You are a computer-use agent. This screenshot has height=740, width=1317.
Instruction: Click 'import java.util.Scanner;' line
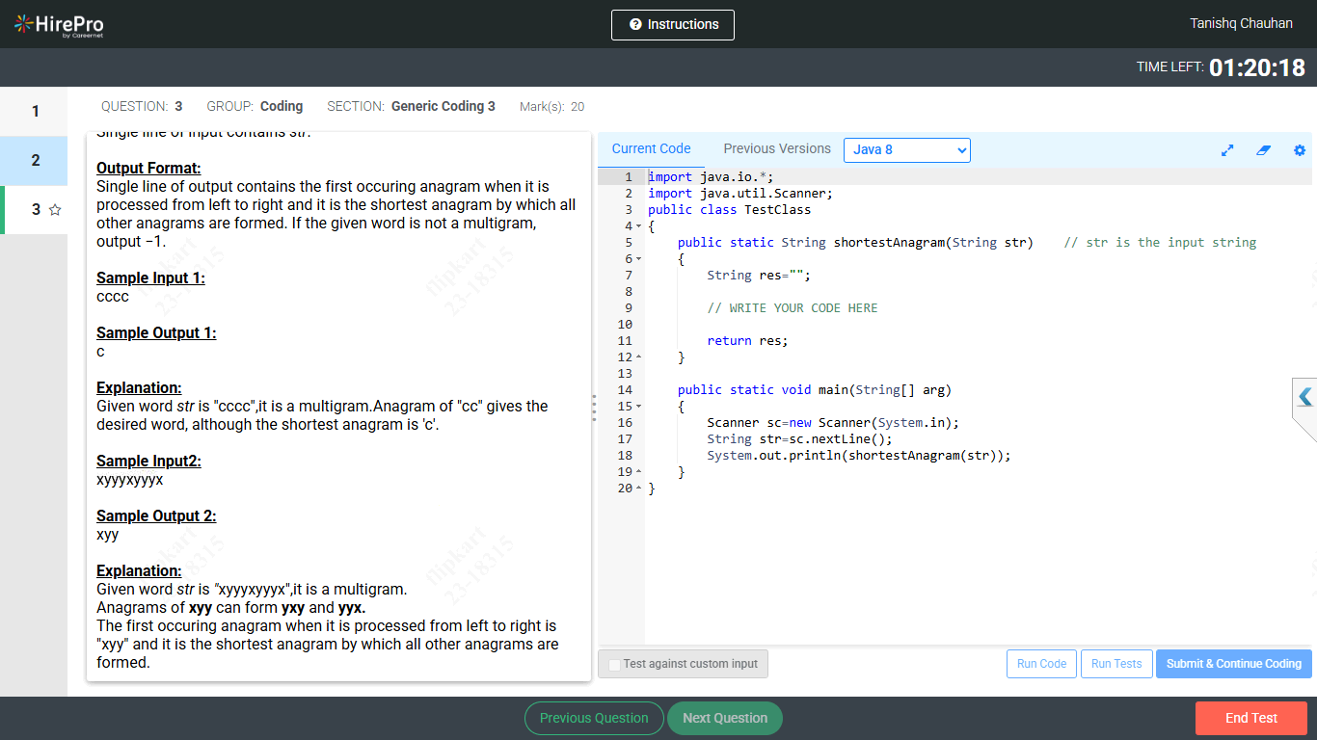tap(740, 194)
